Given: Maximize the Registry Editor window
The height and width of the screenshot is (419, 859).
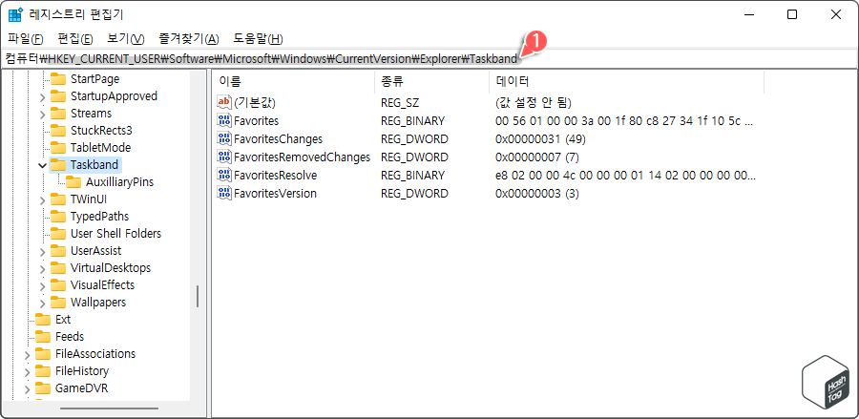Looking at the screenshot, I should pyautogui.click(x=792, y=14).
